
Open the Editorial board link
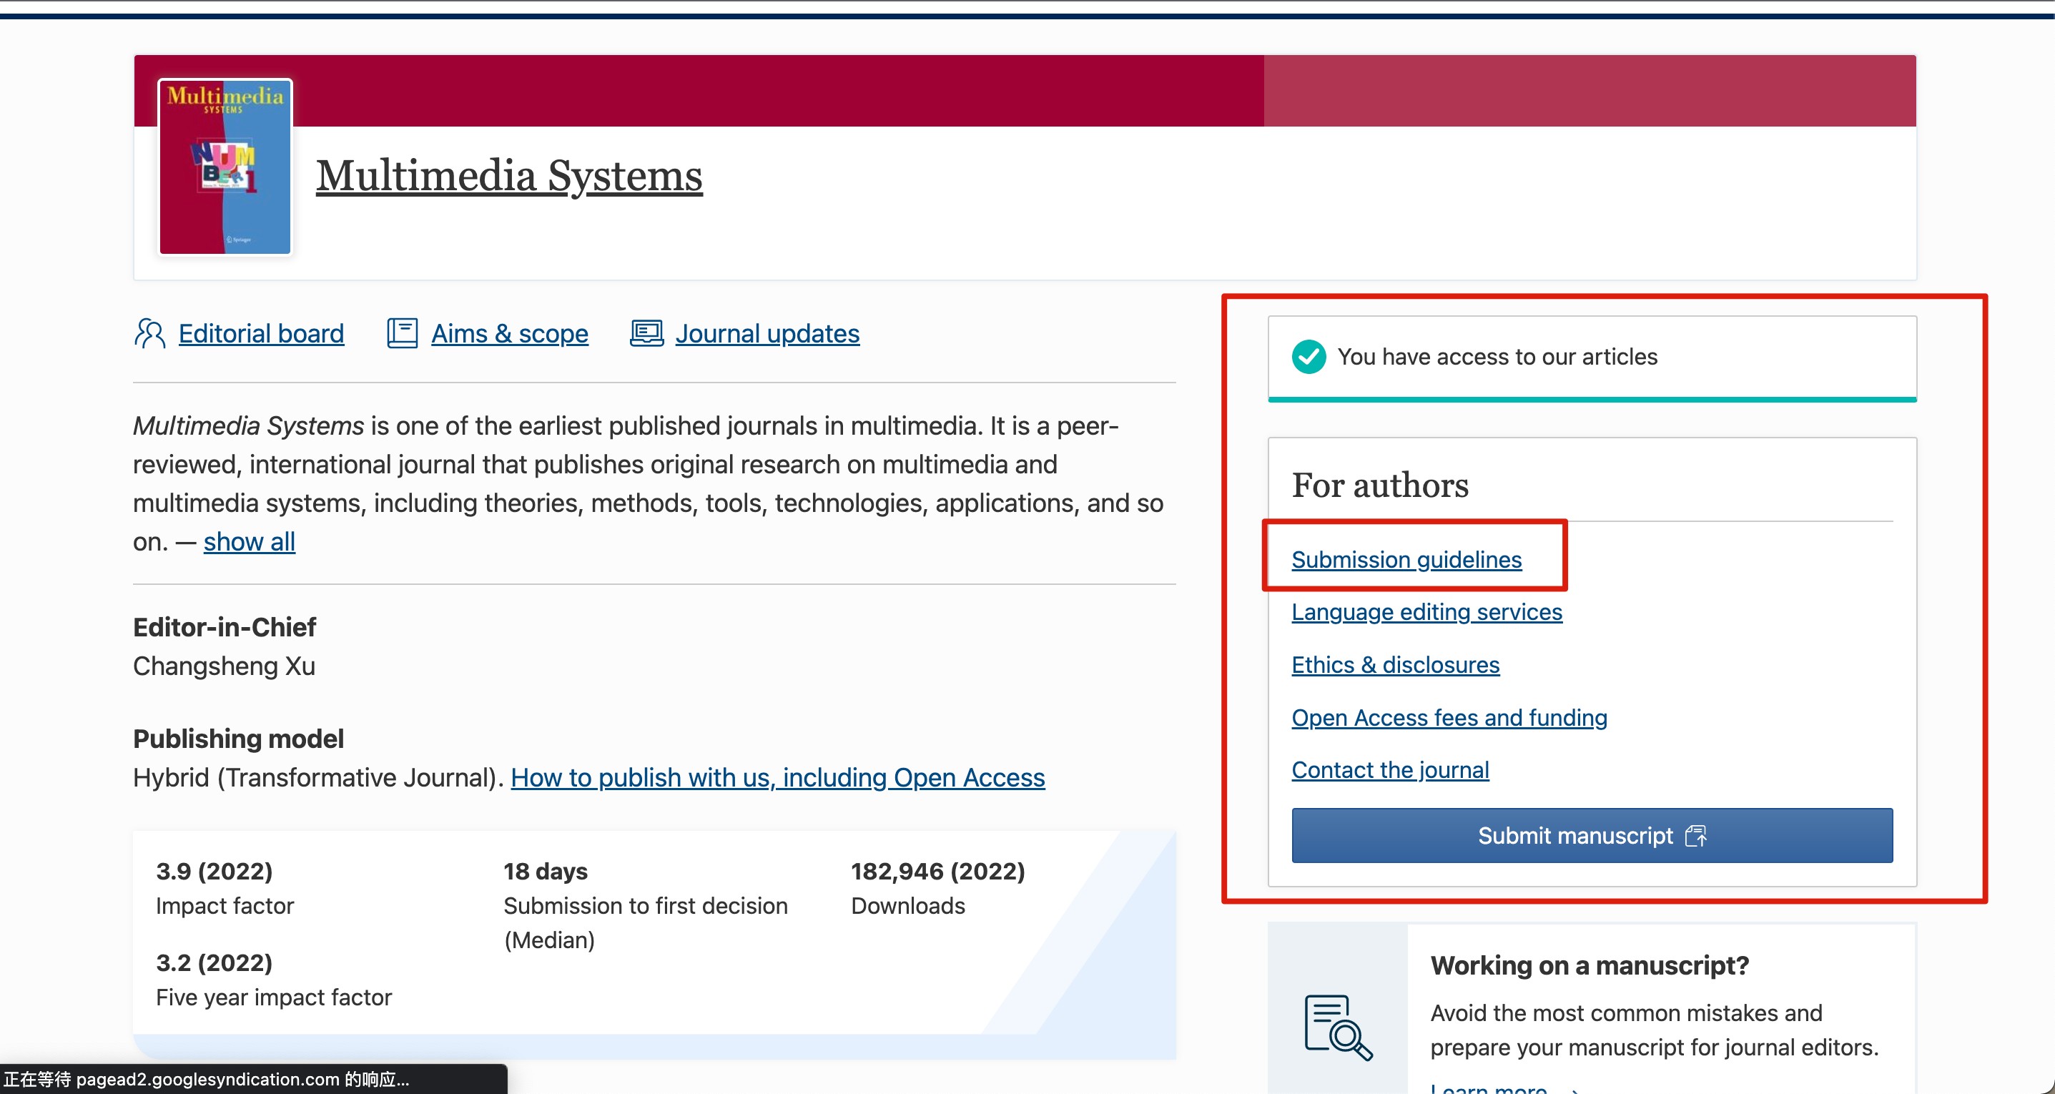click(x=261, y=333)
